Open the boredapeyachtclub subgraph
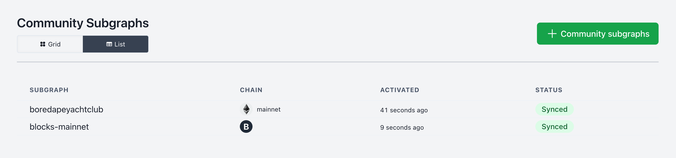676x158 pixels. (x=66, y=109)
